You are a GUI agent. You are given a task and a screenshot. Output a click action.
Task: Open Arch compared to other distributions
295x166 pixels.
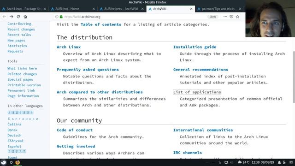click(100, 92)
